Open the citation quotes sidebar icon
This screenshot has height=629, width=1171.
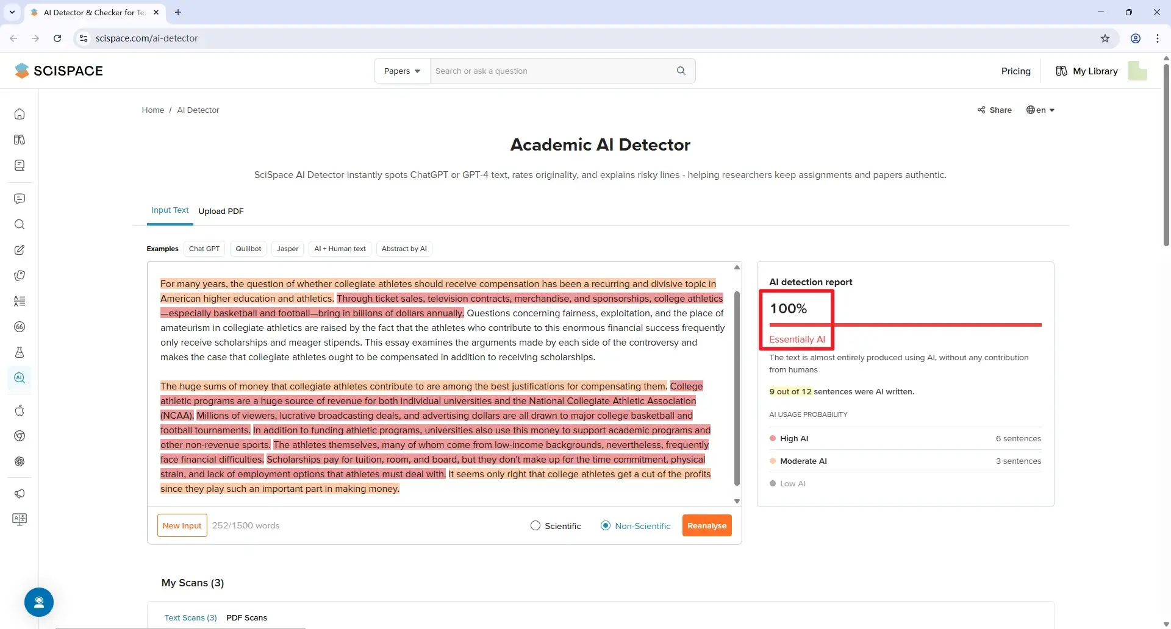coord(20,327)
